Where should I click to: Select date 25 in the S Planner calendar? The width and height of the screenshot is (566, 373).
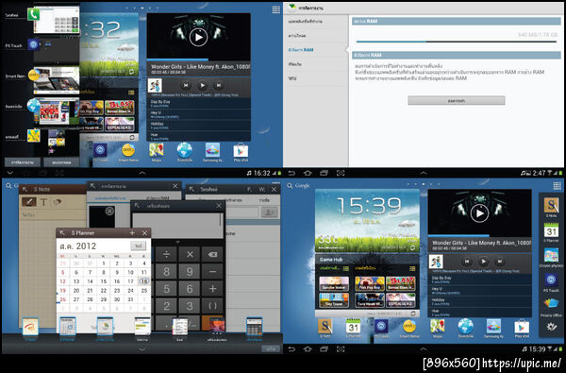point(144,290)
